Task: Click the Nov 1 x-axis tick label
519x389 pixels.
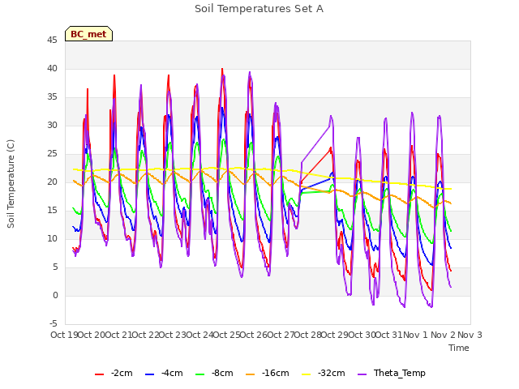Action: 415,335
